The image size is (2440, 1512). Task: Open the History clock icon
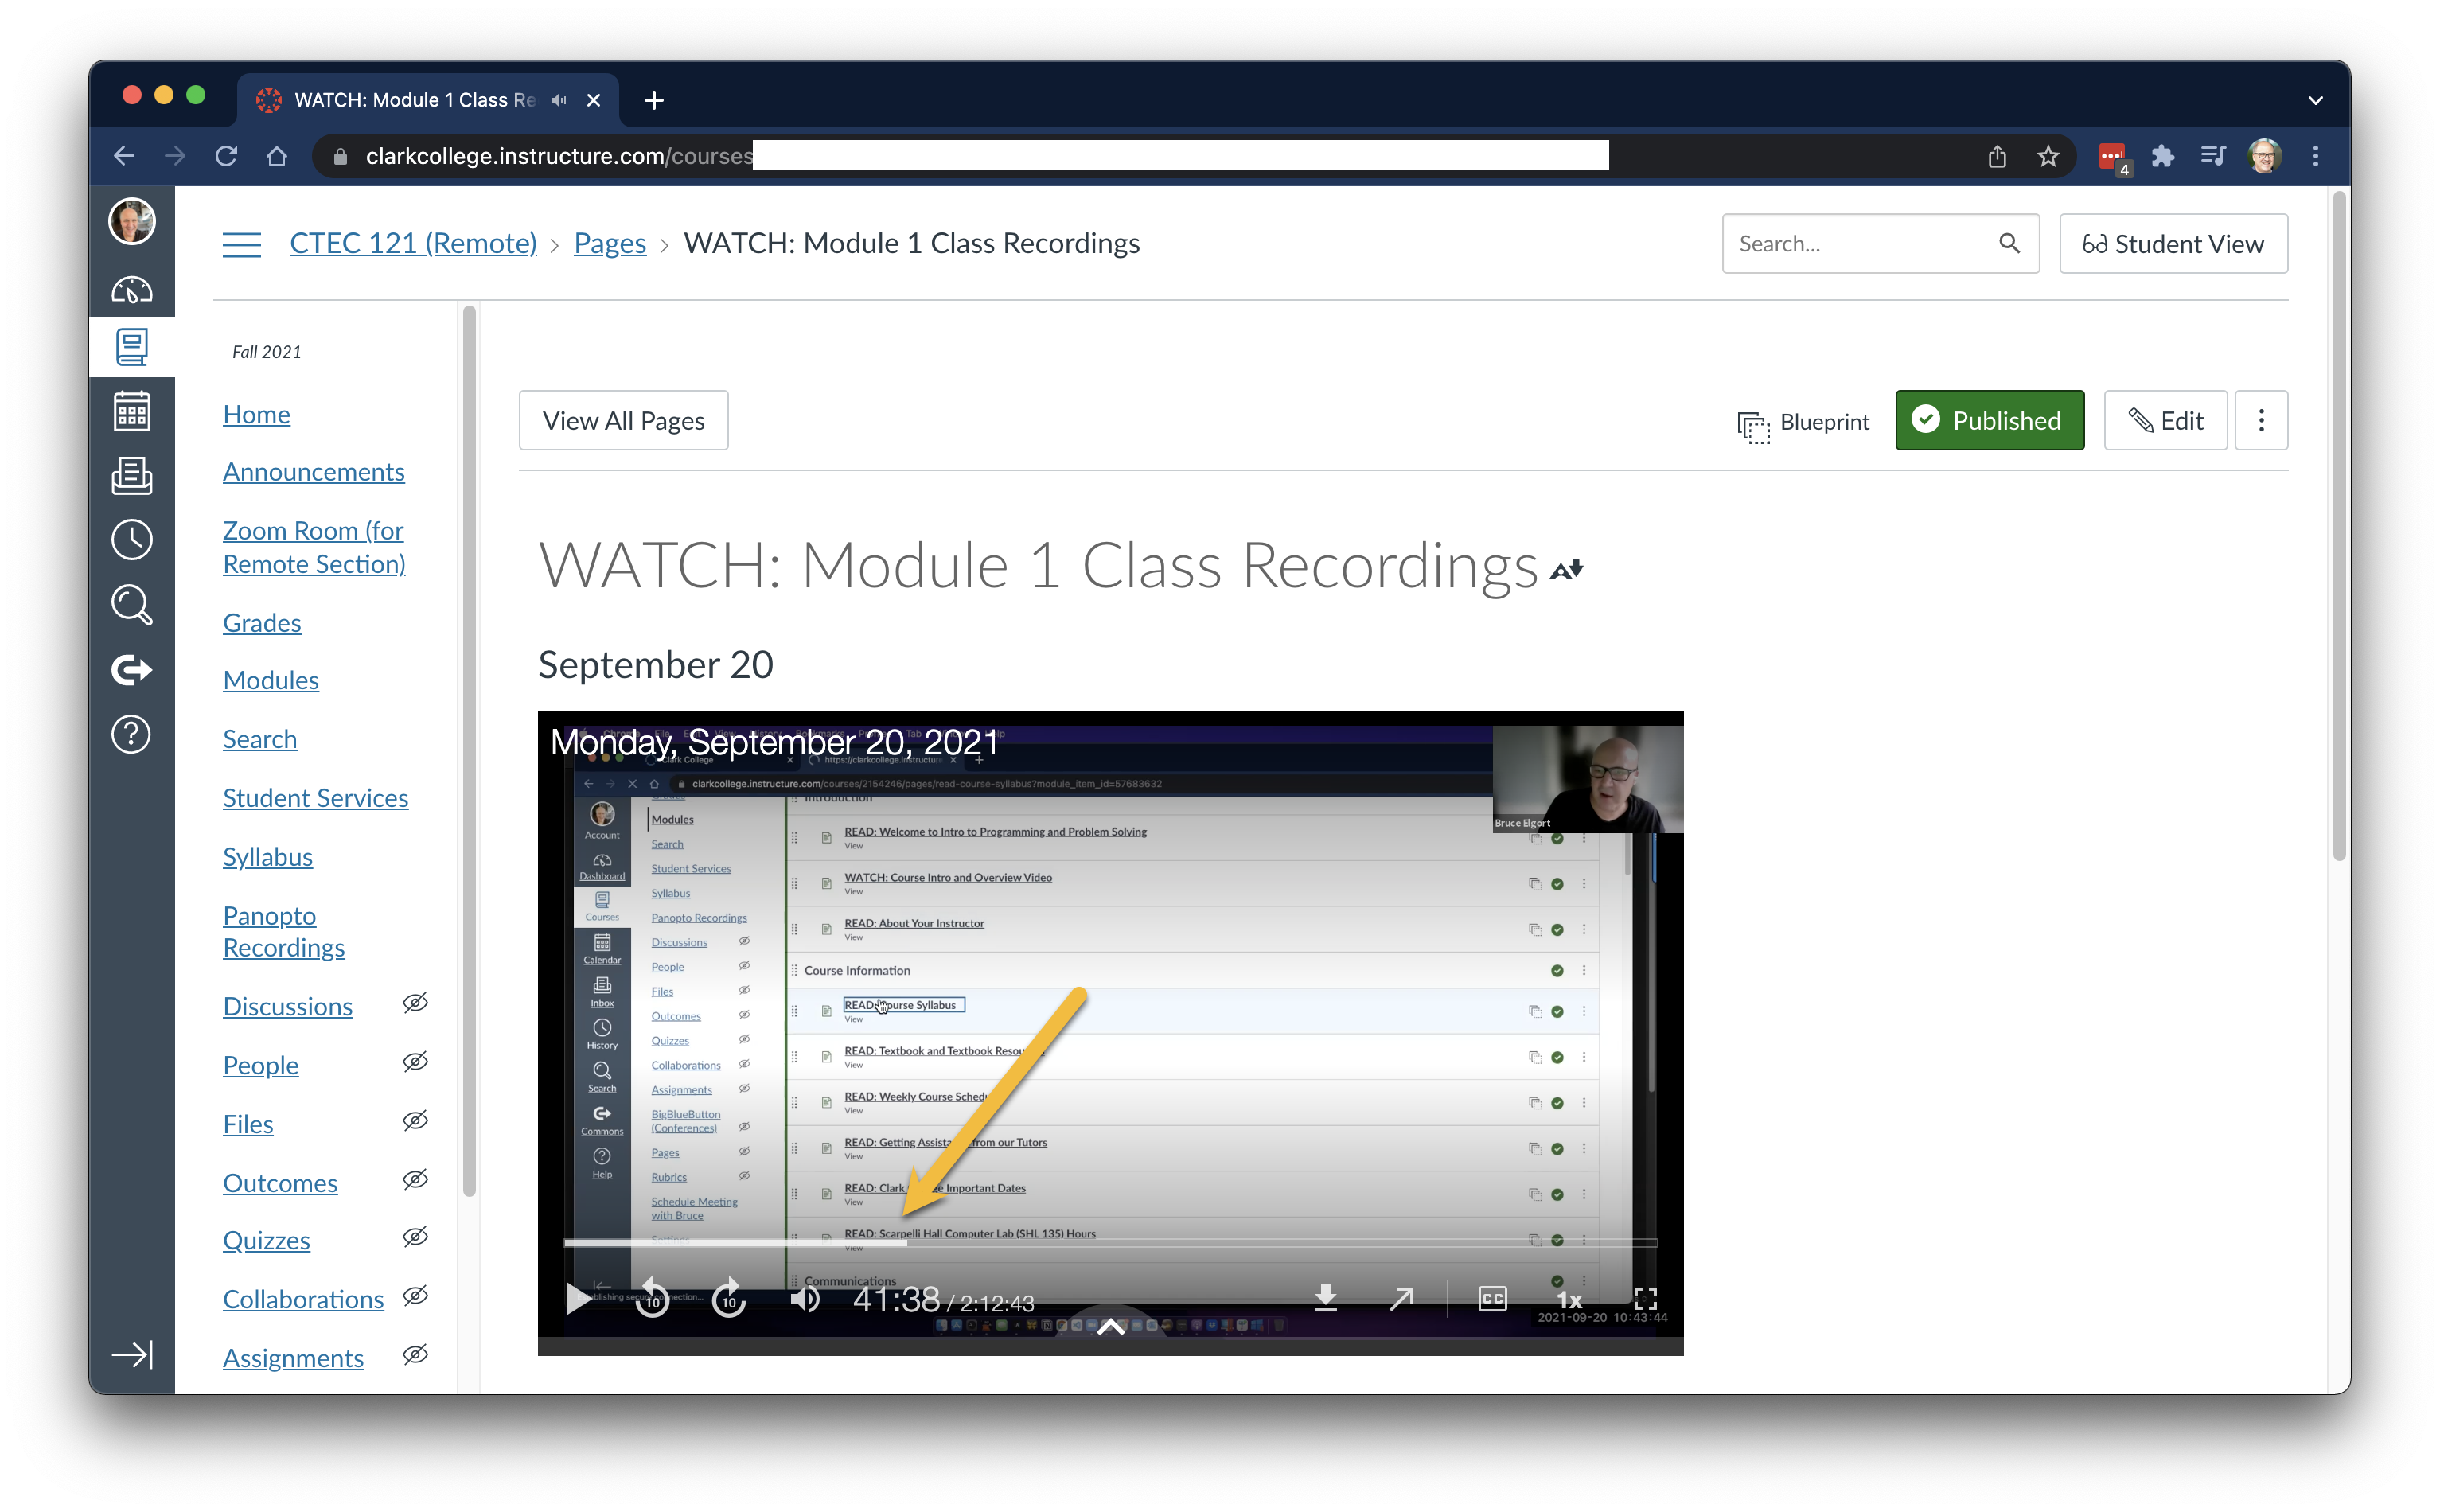131,540
